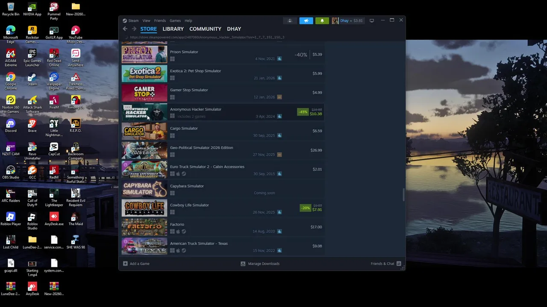Open Manage Downloads
Viewport: 547px width, 307px height.
pyautogui.click(x=260, y=264)
